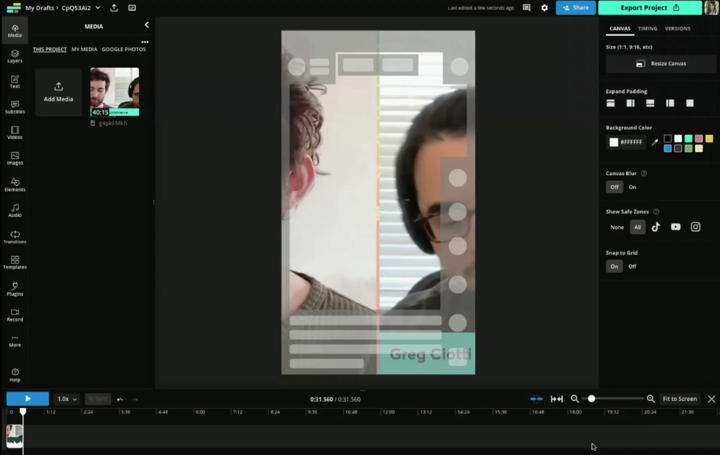Viewport: 720px width, 455px height.
Task: Collapse the Media panel
Action: [147, 25]
